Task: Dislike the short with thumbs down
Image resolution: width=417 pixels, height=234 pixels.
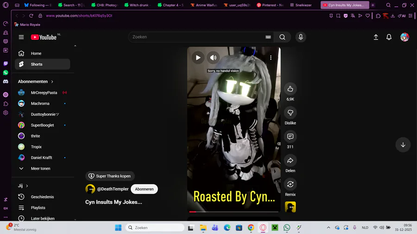Action: pyautogui.click(x=290, y=113)
